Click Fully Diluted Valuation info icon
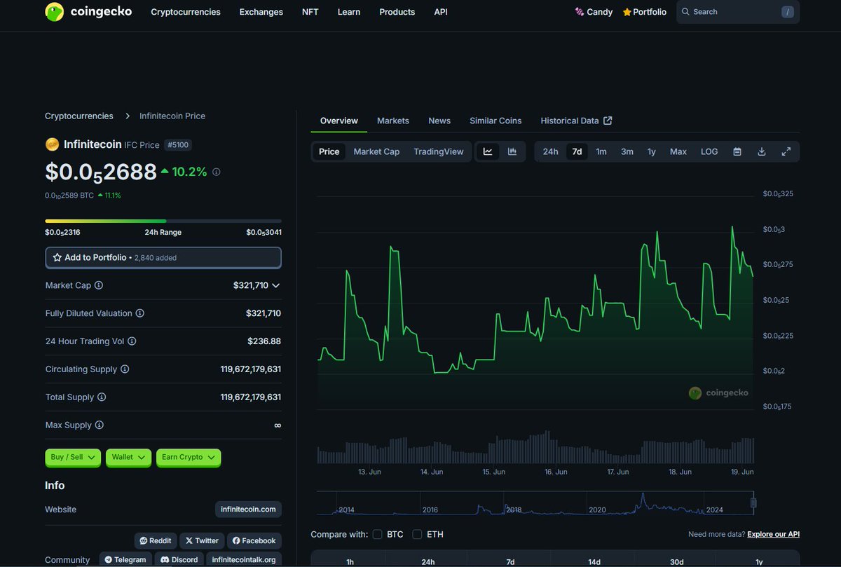 139,313
